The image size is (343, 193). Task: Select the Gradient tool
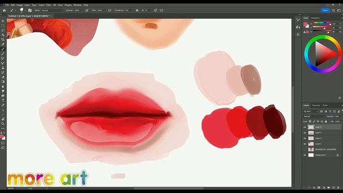[3, 81]
